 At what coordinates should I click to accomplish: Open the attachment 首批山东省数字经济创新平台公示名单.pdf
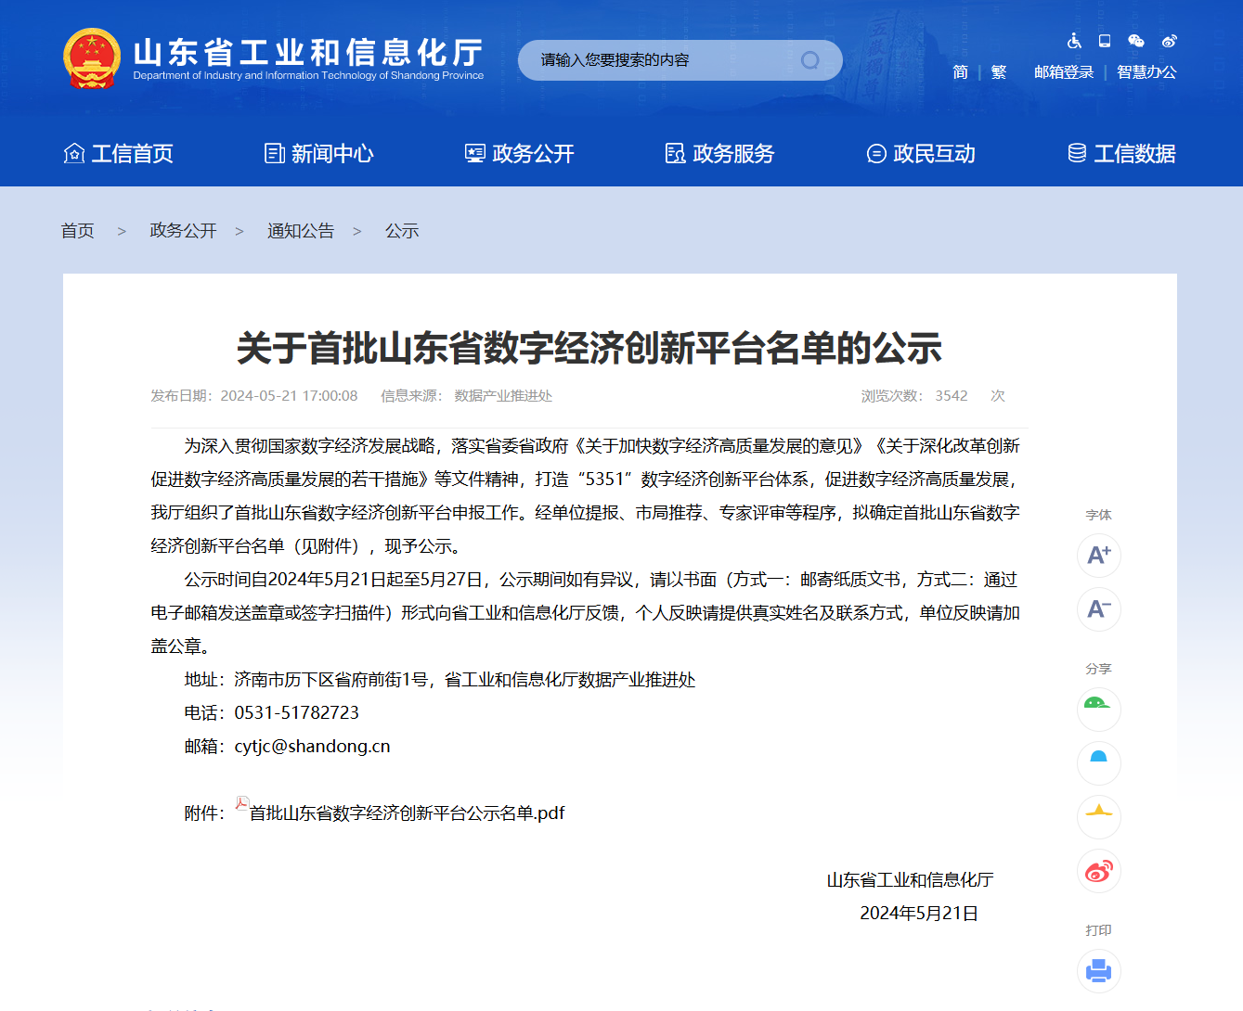coord(407,813)
